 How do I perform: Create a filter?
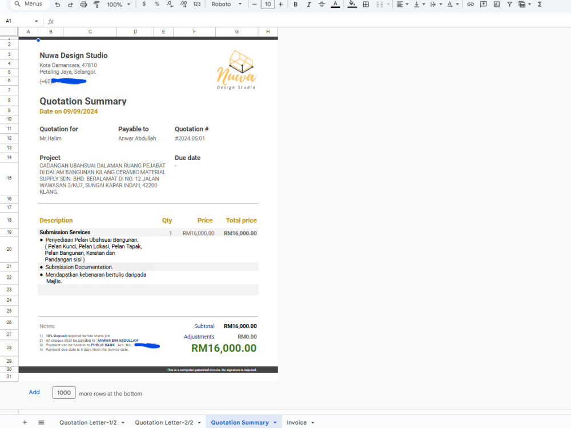(509, 5)
